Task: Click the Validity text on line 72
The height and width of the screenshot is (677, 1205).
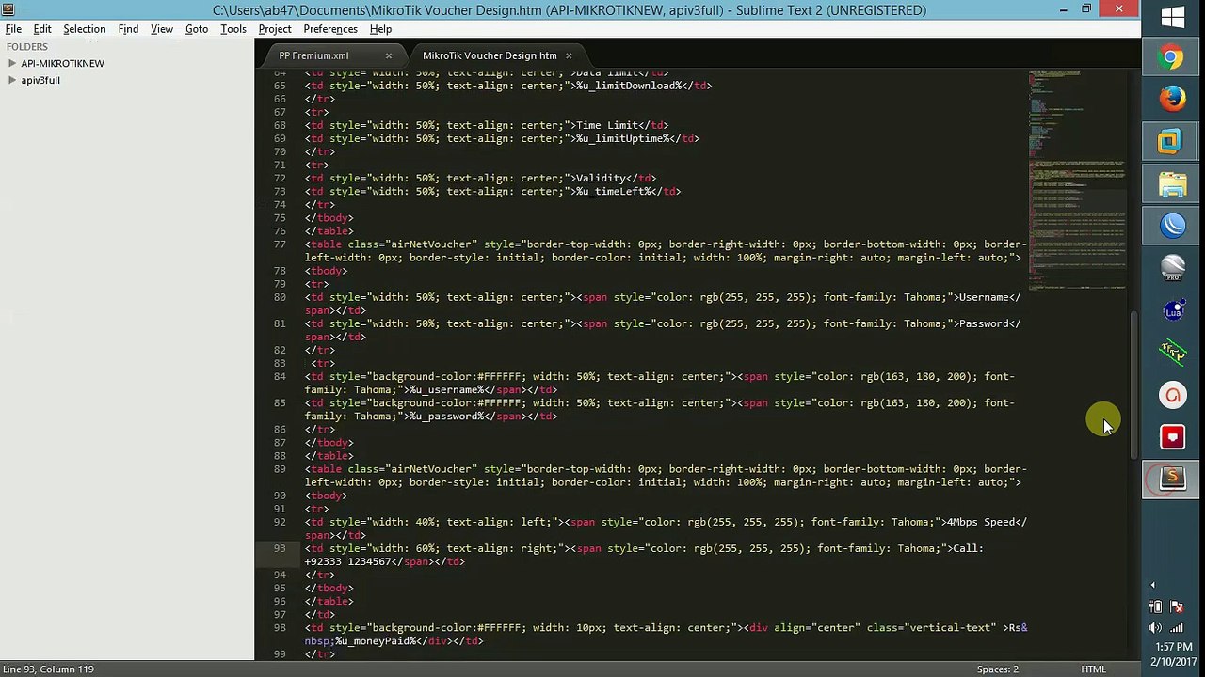Action: click(x=601, y=178)
